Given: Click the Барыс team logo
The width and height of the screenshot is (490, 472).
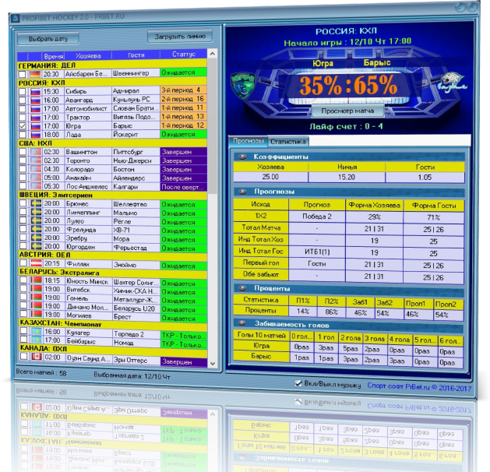Looking at the screenshot, I should point(453,82).
